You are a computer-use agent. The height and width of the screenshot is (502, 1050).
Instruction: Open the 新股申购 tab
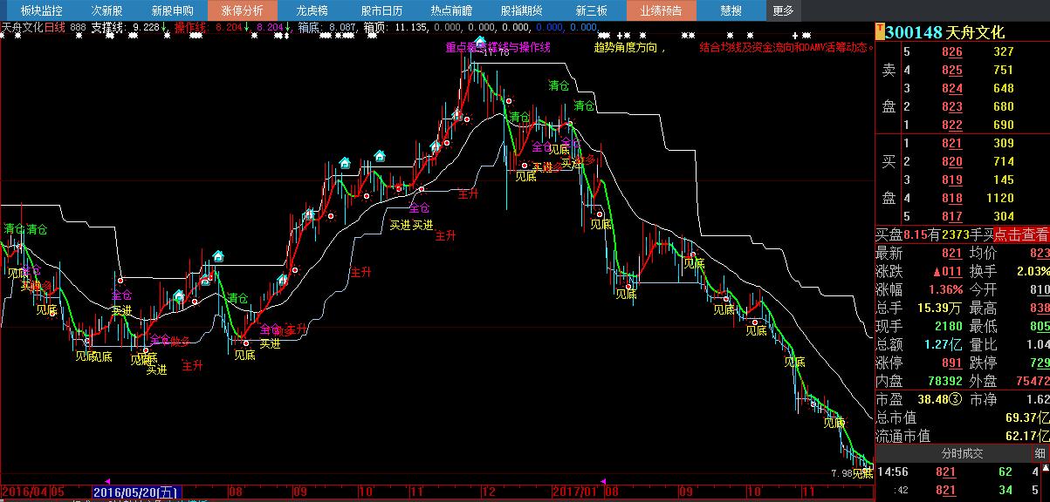click(x=172, y=10)
